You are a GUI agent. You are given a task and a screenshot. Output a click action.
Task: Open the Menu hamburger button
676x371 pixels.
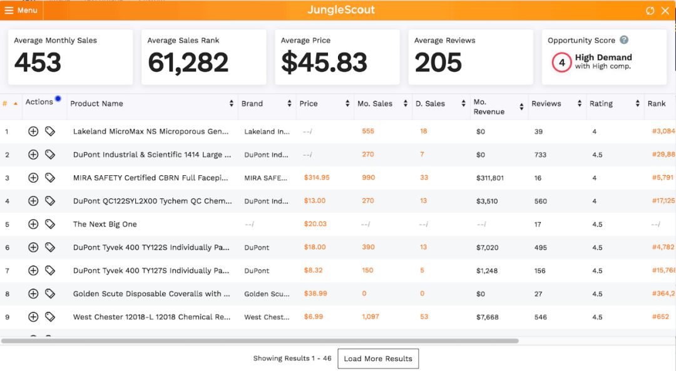(x=21, y=11)
